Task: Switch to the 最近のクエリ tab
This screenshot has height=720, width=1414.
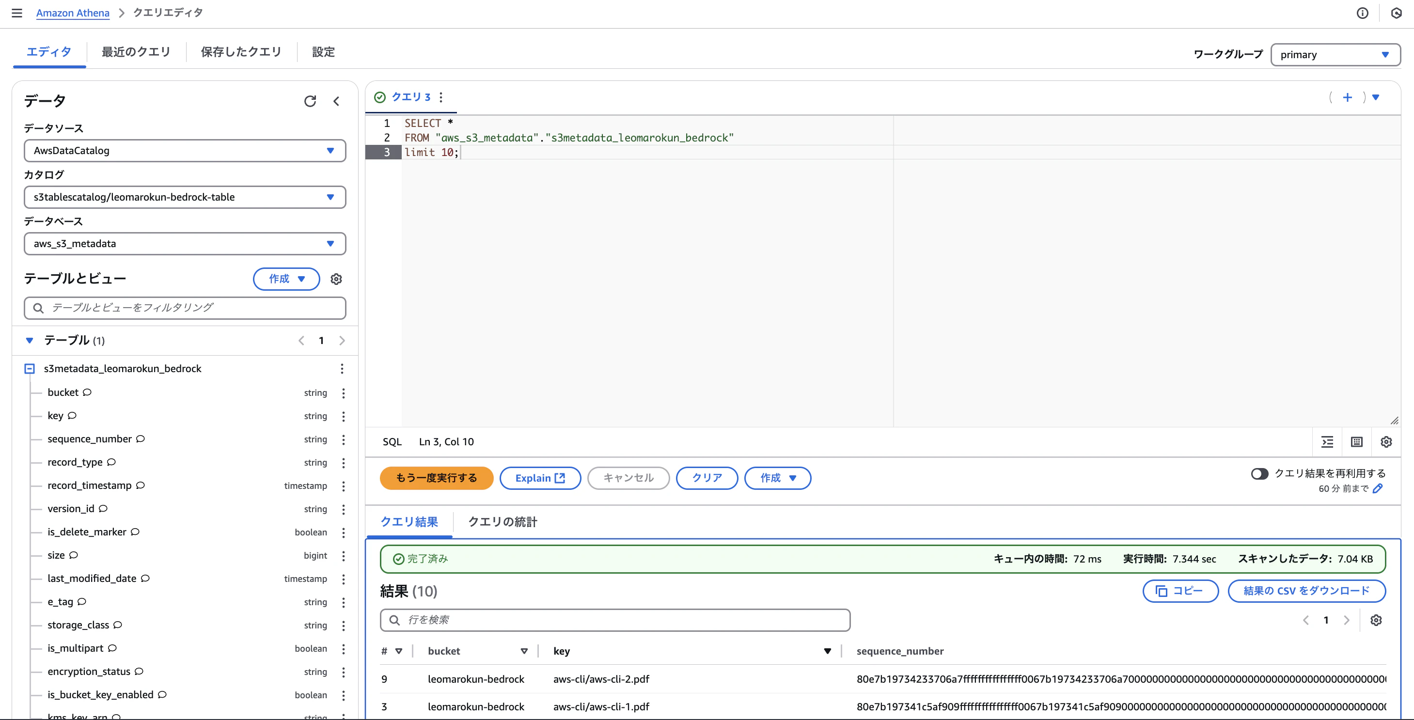Action: click(136, 52)
